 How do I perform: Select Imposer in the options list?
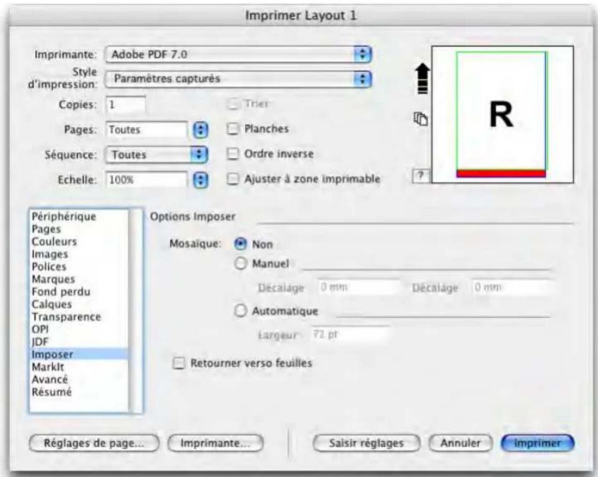click(79, 355)
